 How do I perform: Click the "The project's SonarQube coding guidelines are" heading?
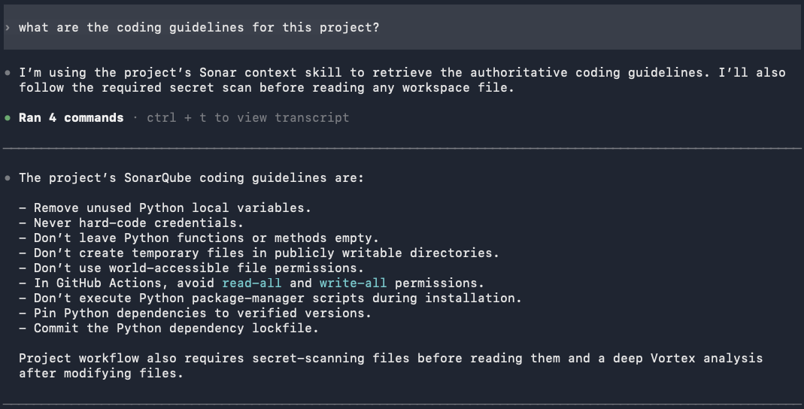click(x=191, y=178)
